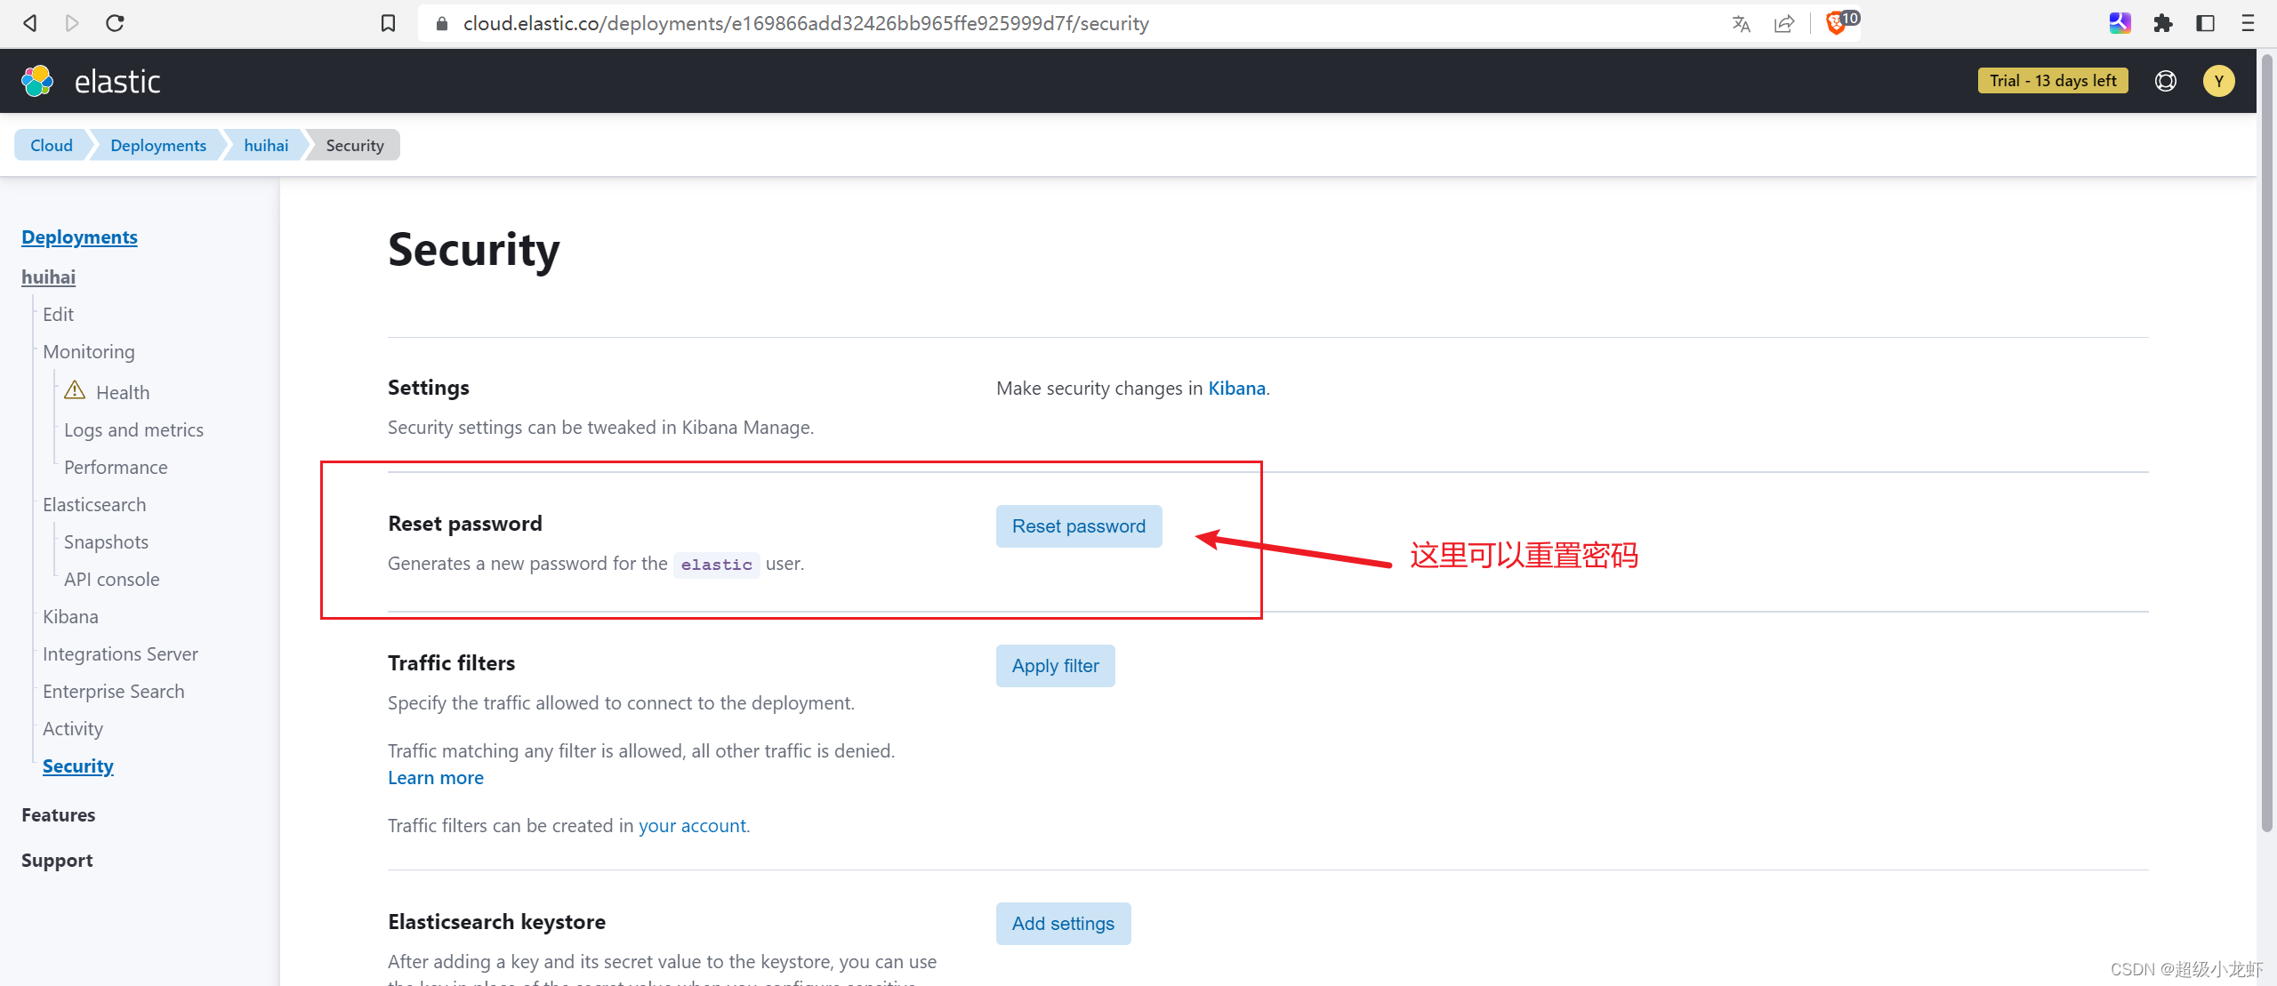2277x986 pixels.
Task: Click the Kibana hyperlink in Settings section
Action: [x=1235, y=386]
